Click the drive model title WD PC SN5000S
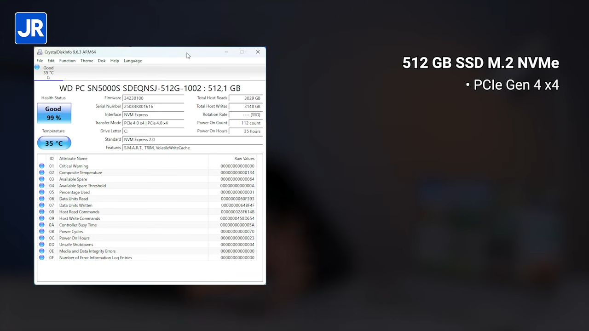589x331 pixels. [150, 88]
